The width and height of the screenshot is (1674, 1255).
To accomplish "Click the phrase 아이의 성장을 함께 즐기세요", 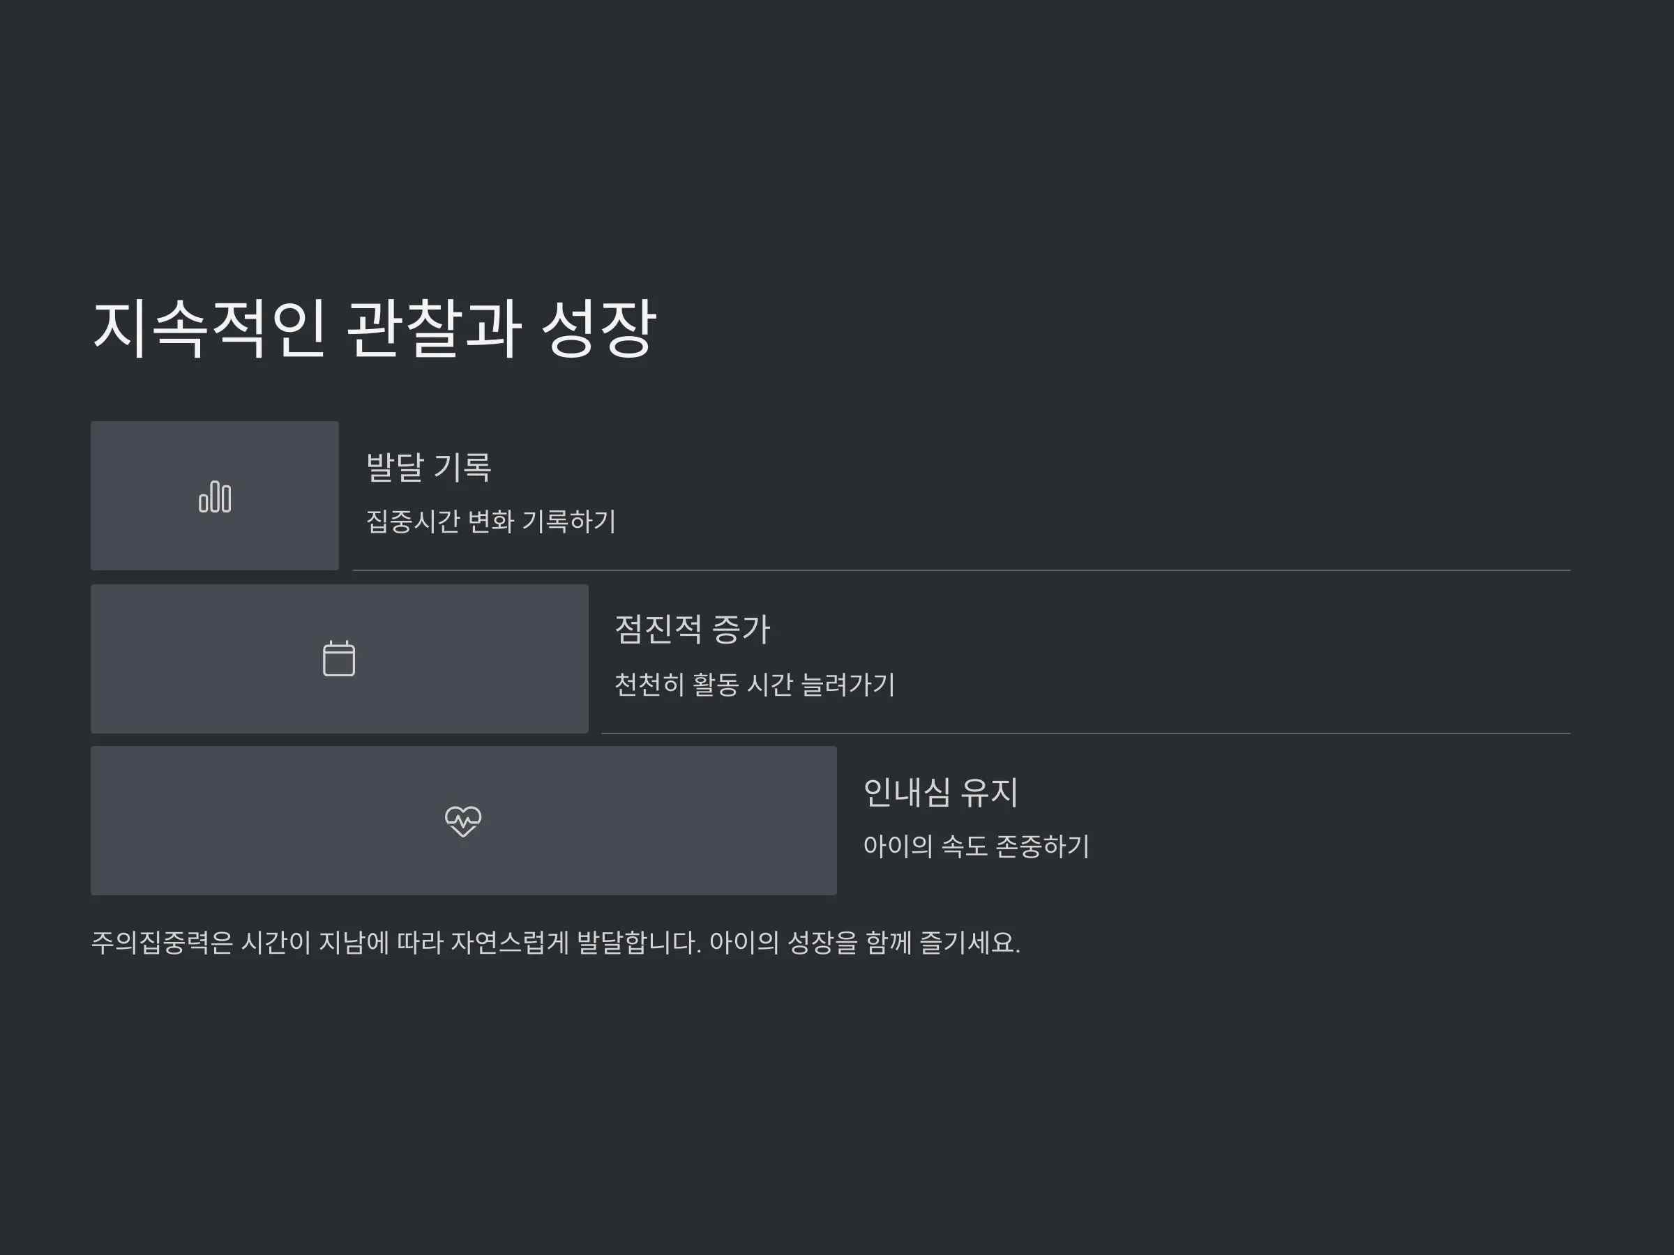I will click(865, 943).
